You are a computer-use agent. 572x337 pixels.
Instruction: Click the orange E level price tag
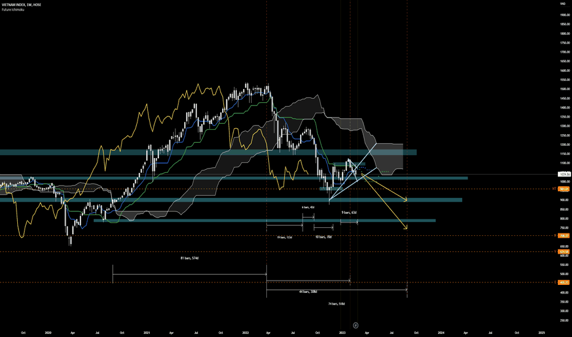tap(565, 282)
